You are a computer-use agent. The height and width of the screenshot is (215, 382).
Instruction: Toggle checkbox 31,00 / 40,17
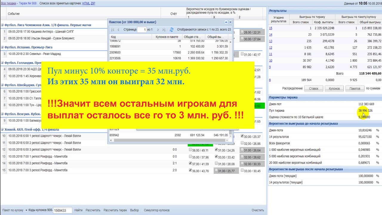click(242, 54)
